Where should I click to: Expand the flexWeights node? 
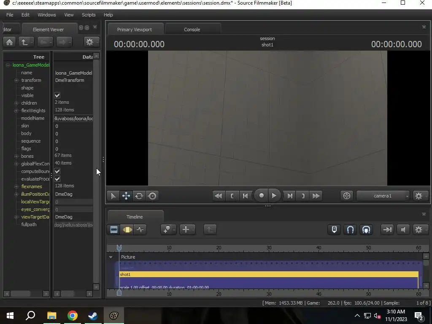click(16, 111)
